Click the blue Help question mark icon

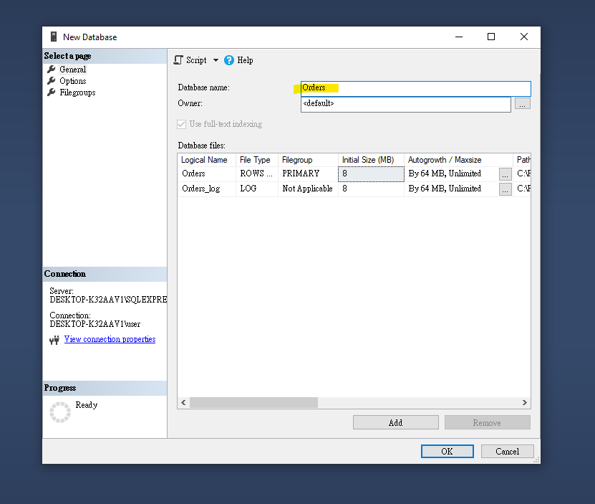click(229, 60)
